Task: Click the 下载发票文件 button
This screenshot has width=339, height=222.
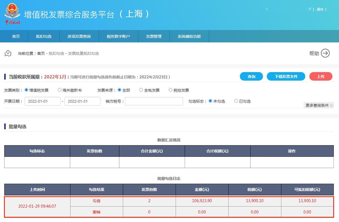Action: click(286, 77)
